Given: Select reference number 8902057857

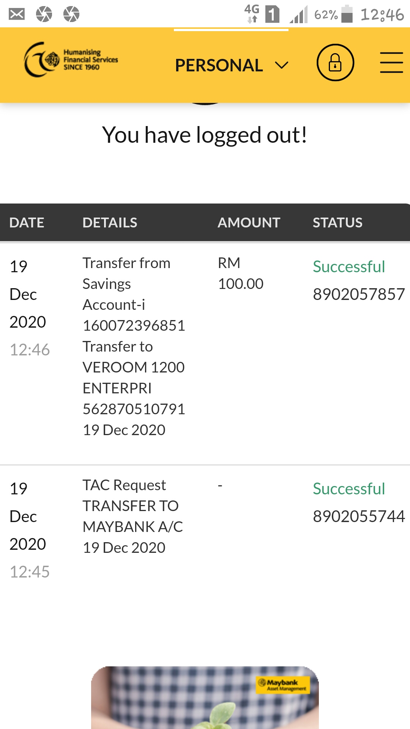Looking at the screenshot, I should [359, 294].
